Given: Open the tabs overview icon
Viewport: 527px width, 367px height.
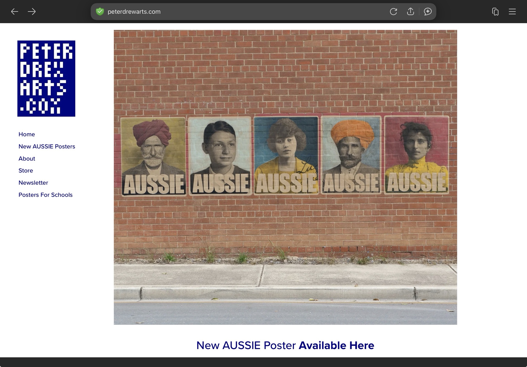Looking at the screenshot, I should [495, 12].
